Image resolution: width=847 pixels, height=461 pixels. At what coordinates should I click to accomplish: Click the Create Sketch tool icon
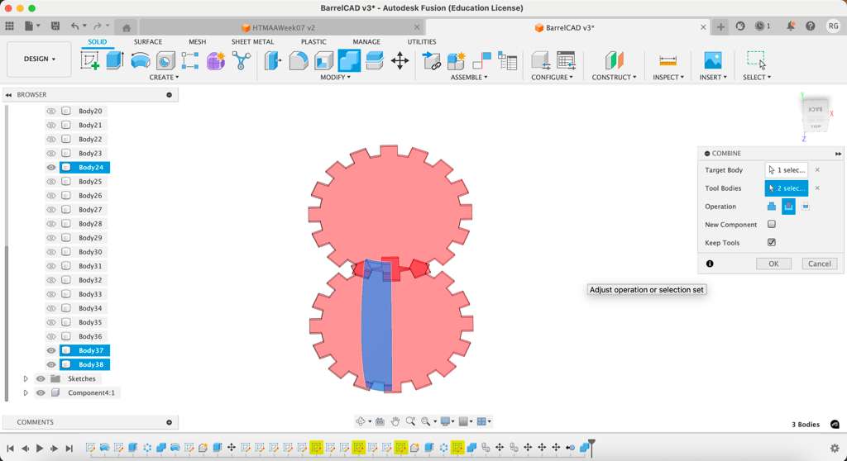coord(90,60)
